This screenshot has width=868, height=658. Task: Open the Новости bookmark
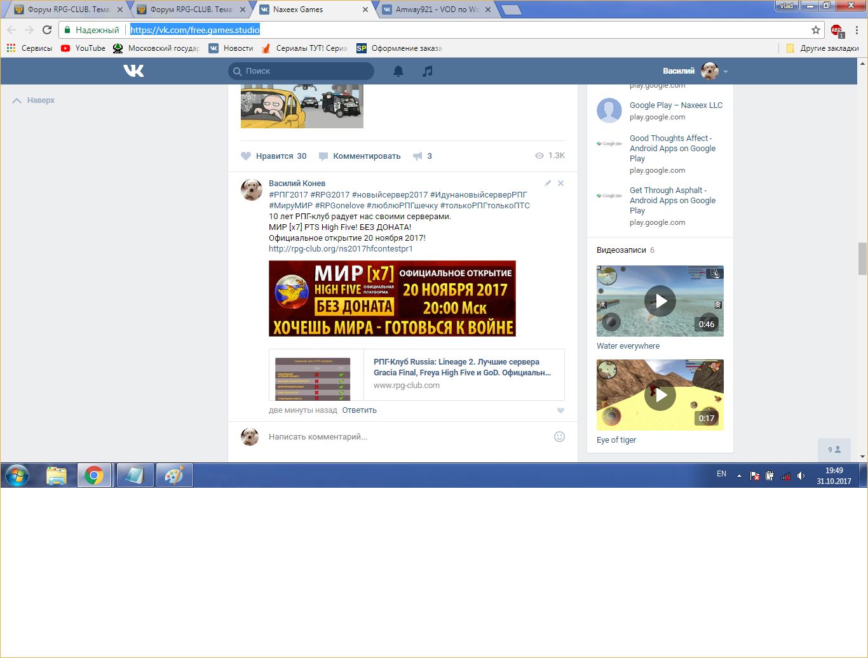(231, 48)
